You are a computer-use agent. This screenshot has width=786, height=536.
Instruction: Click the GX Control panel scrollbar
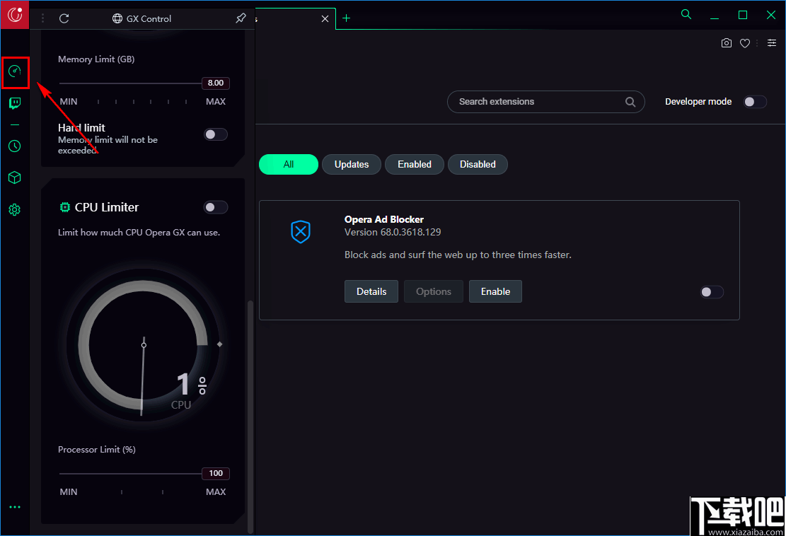(250, 416)
